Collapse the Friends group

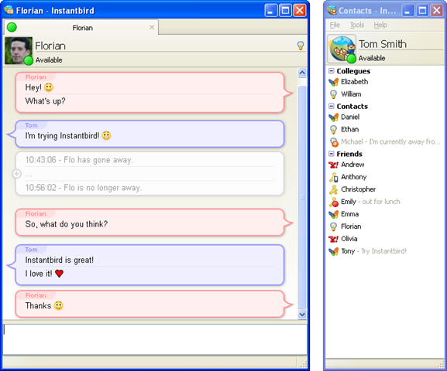[x=331, y=154]
